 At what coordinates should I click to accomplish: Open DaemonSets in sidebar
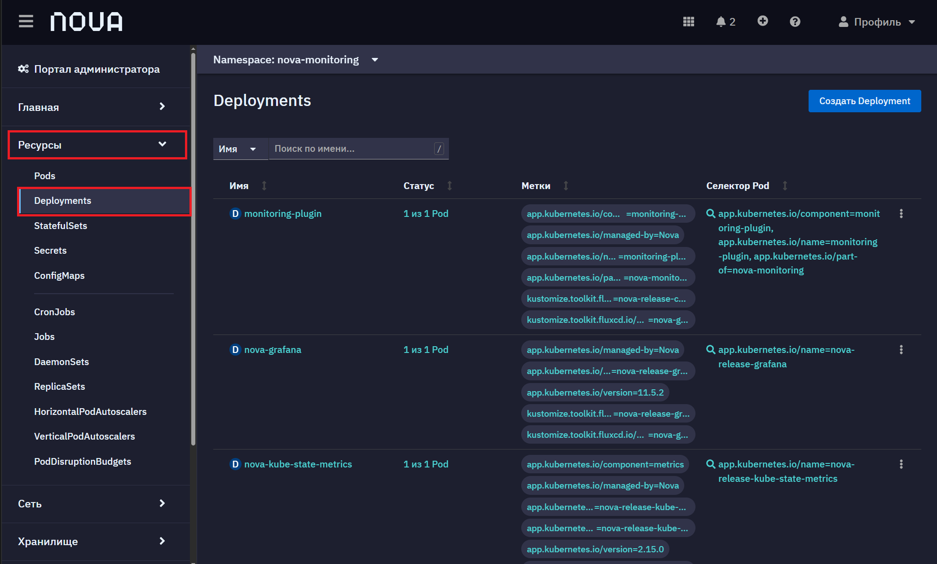(62, 361)
